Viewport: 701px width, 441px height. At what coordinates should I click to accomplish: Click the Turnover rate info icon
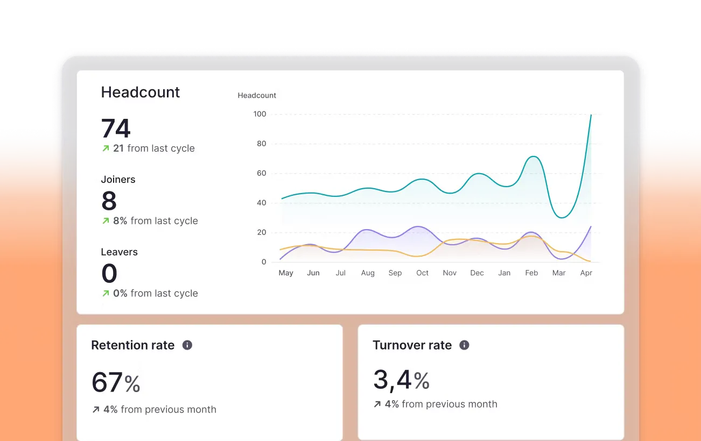[x=464, y=345]
